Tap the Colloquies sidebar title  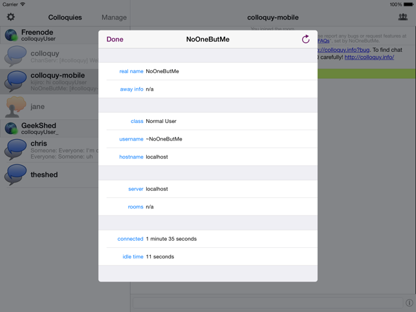point(65,17)
